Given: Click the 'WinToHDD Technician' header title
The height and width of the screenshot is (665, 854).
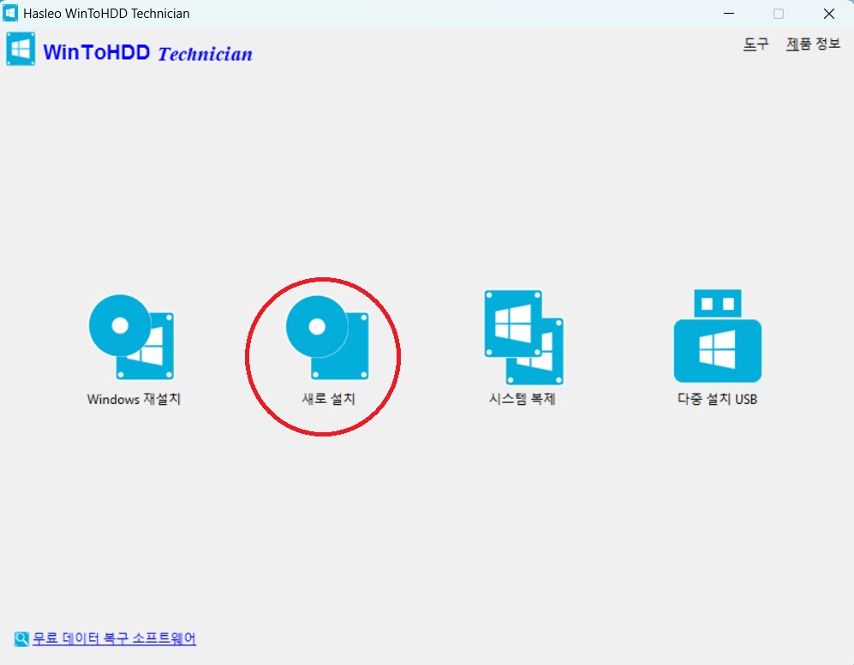Looking at the screenshot, I should [x=147, y=53].
